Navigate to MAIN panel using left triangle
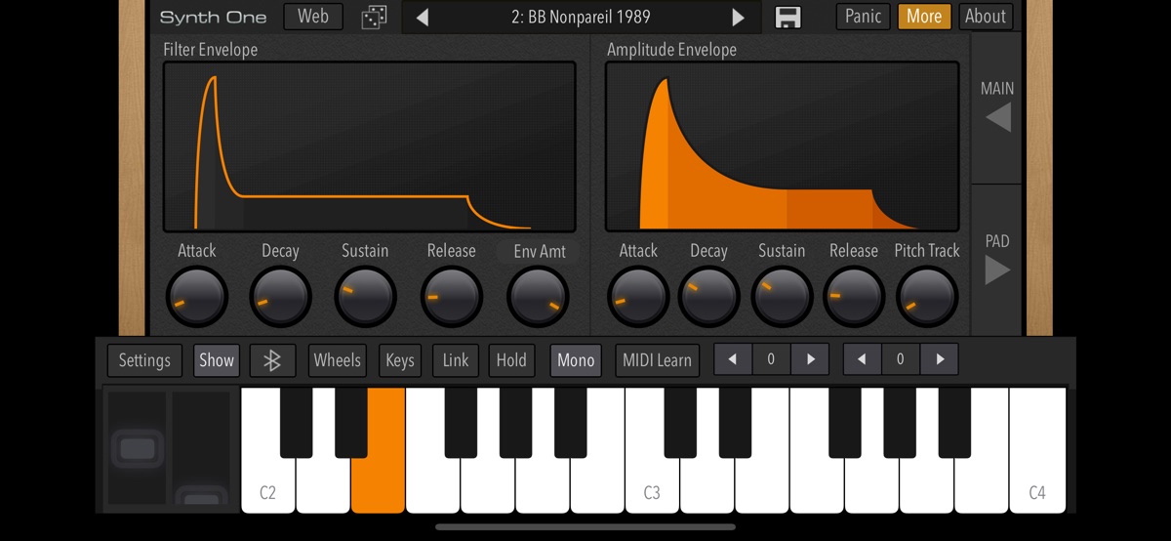Image resolution: width=1171 pixels, height=541 pixels. coord(997,118)
